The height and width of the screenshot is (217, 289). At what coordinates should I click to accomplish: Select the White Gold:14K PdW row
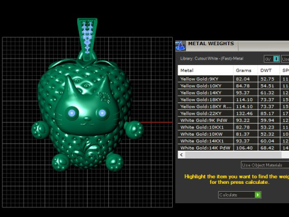(x=234, y=148)
